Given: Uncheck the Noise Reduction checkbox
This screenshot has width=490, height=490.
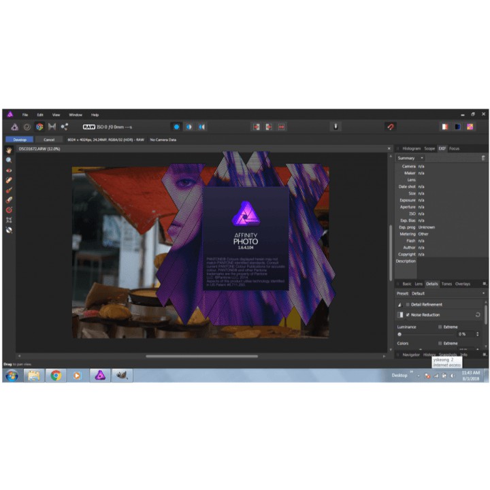Looking at the screenshot, I should coord(408,315).
